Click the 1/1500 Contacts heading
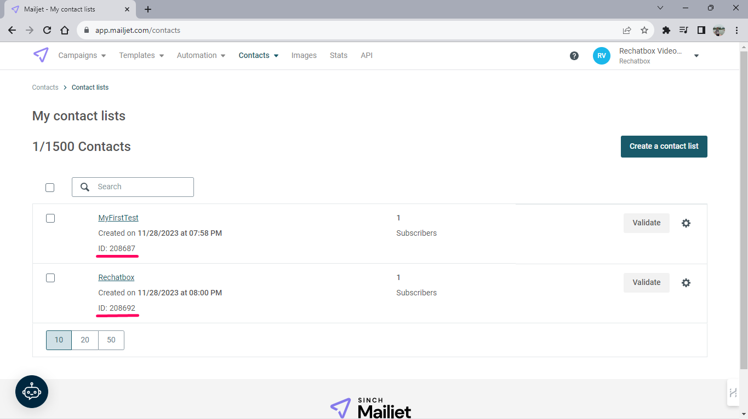Viewport: 748px width, 419px height. click(82, 147)
